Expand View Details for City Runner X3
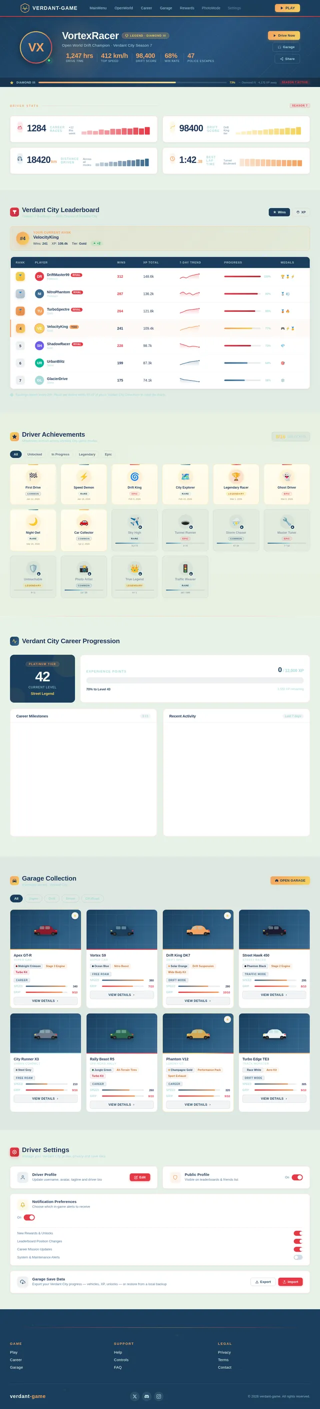Screen dimensions: 320x1409 [x=45, y=1098]
